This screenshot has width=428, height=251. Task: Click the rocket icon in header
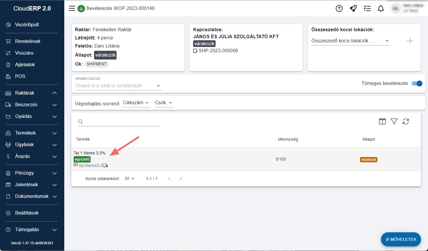pyautogui.click(x=353, y=8)
